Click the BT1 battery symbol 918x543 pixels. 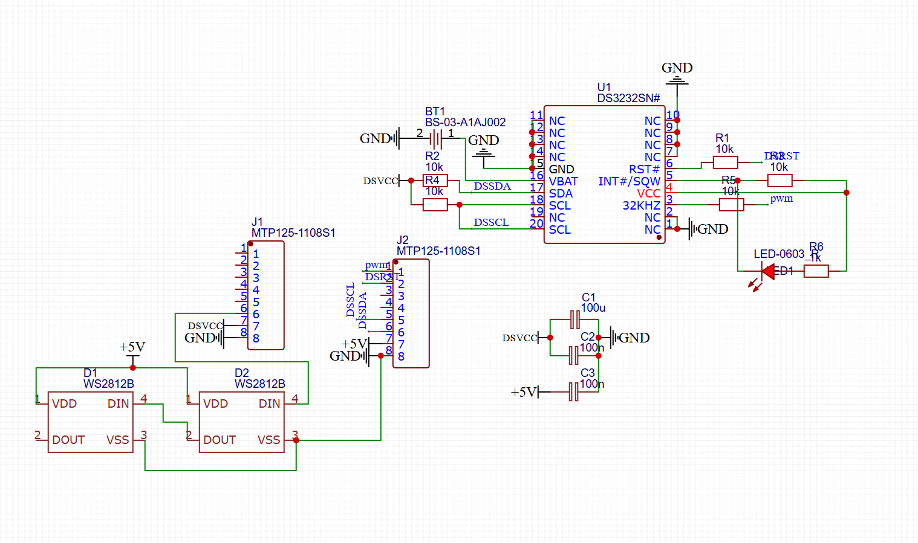point(435,139)
